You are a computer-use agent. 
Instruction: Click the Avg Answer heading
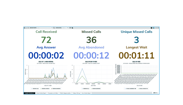click(x=46, y=47)
